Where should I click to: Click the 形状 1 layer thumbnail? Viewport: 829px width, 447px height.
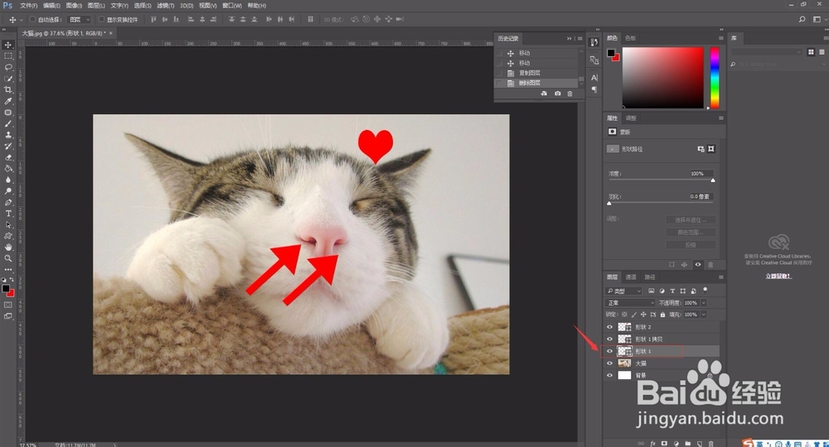[x=624, y=351]
